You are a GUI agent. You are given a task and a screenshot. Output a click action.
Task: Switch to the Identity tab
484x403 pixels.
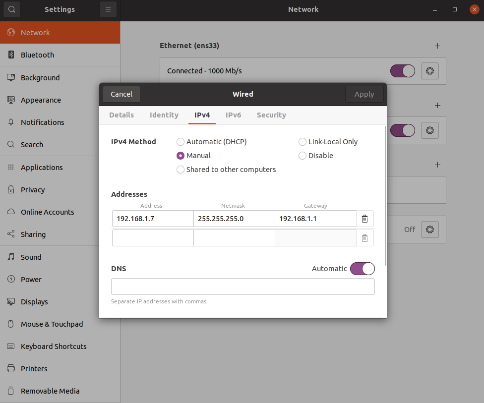point(164,115)
